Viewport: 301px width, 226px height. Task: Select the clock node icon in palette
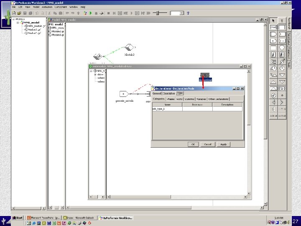pyautogui.click(x=282, y=68)
